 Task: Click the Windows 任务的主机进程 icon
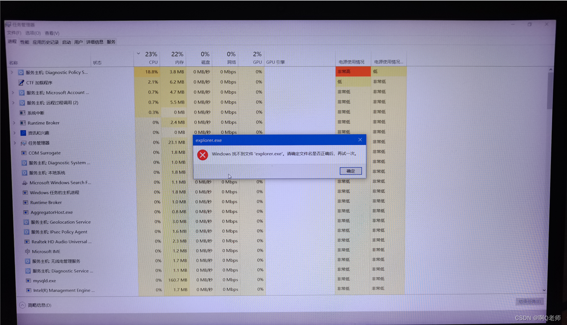click(25, 193)
